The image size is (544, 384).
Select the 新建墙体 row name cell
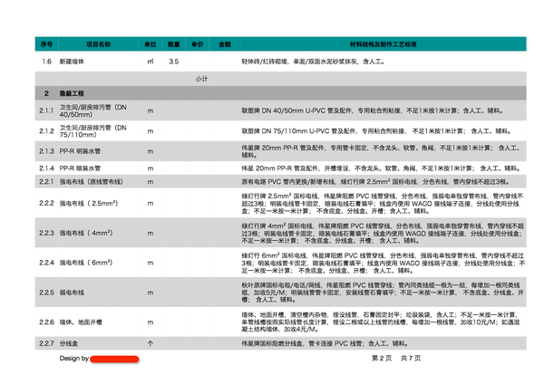(x=72, y=62)
